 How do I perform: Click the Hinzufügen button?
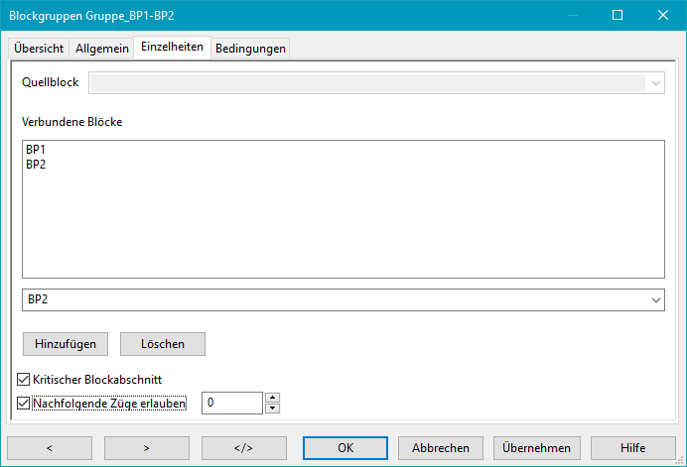pyautogui.click(x=66, y=343)
